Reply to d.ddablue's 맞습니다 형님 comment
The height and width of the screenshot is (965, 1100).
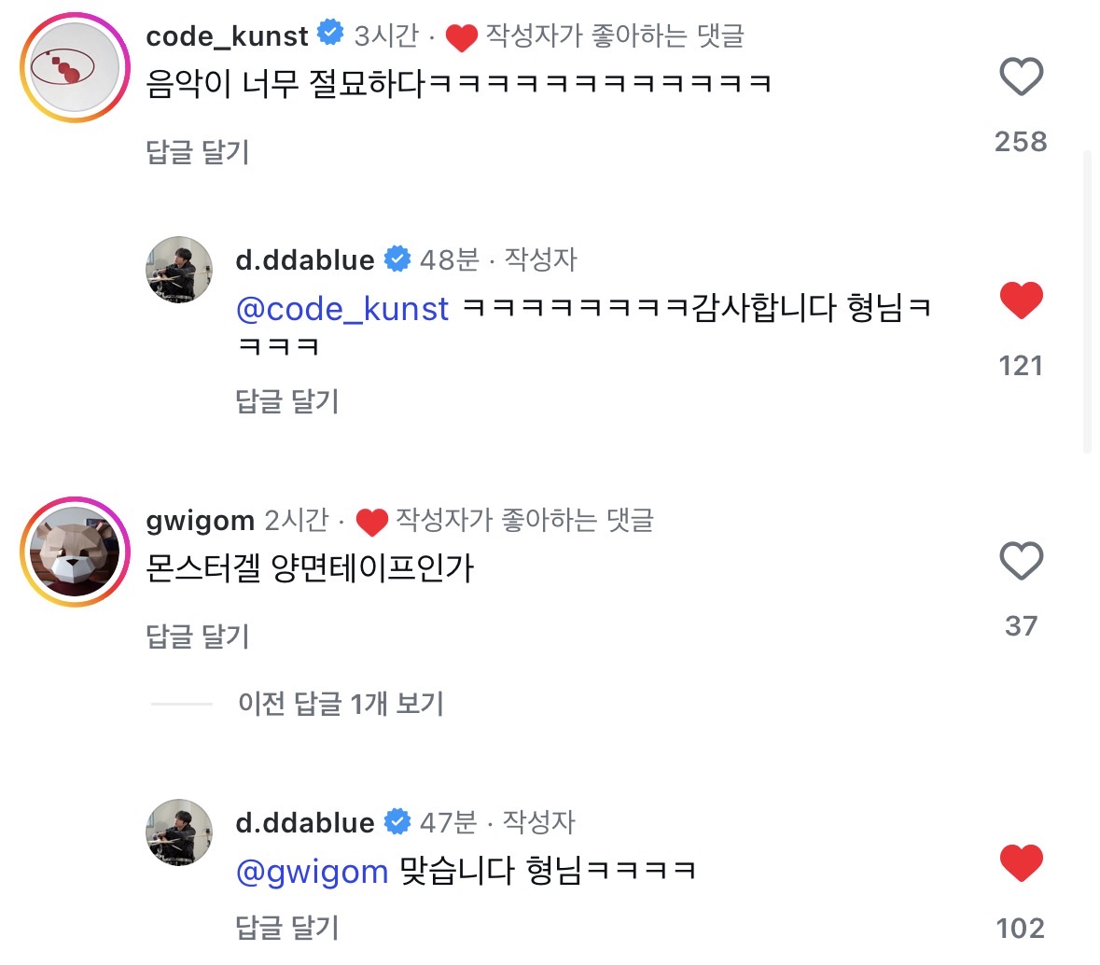tap(287, 927)
